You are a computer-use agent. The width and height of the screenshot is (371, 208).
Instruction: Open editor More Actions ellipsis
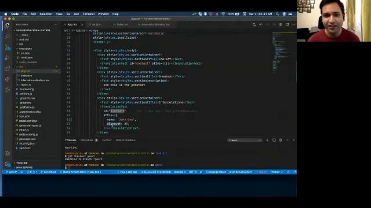click(294, 24)
